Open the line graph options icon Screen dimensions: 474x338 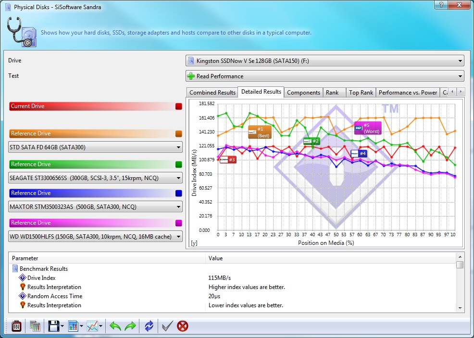92,326
